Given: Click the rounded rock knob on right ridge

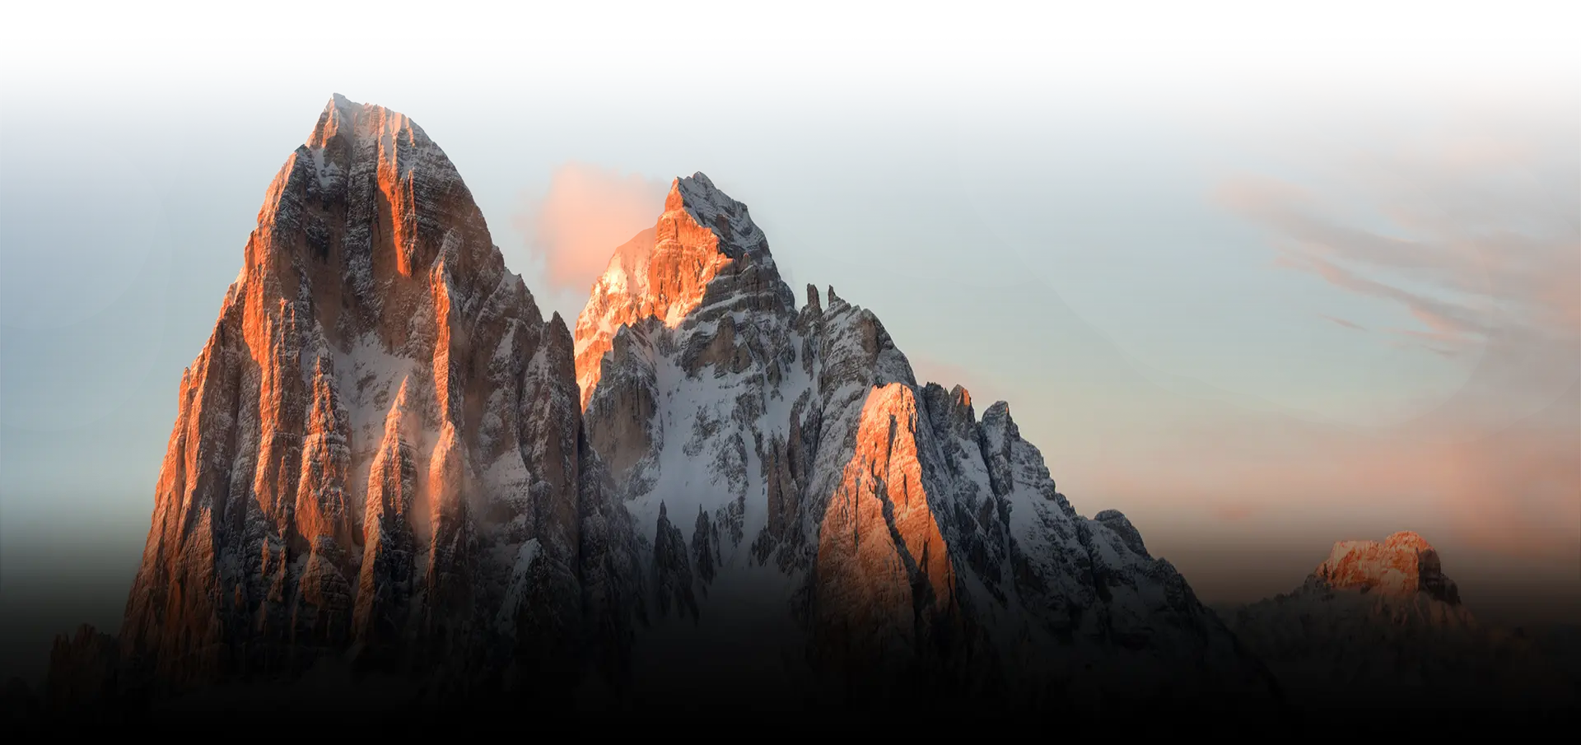Looking at the screenshot, I should click(x=1118, y=523).
